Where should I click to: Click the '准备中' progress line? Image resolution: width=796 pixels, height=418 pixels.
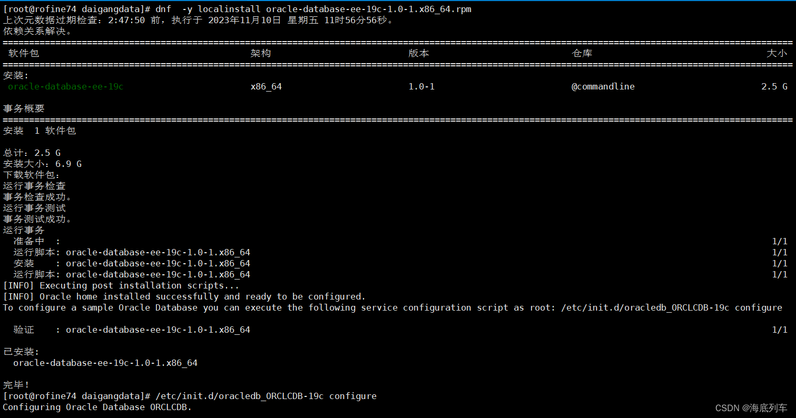coord(400,241)
